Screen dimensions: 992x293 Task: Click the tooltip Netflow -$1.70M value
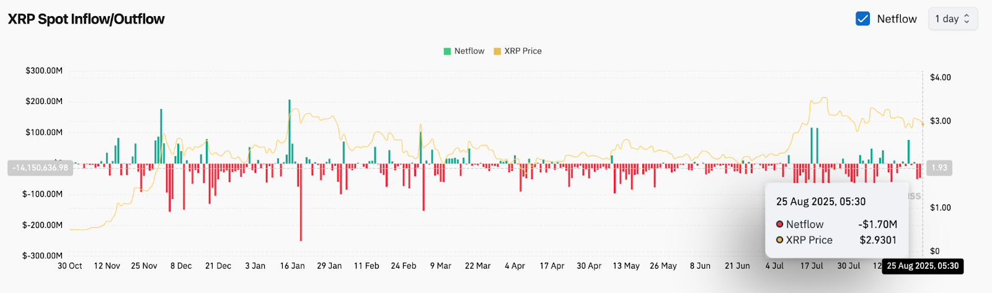point(877,224)
